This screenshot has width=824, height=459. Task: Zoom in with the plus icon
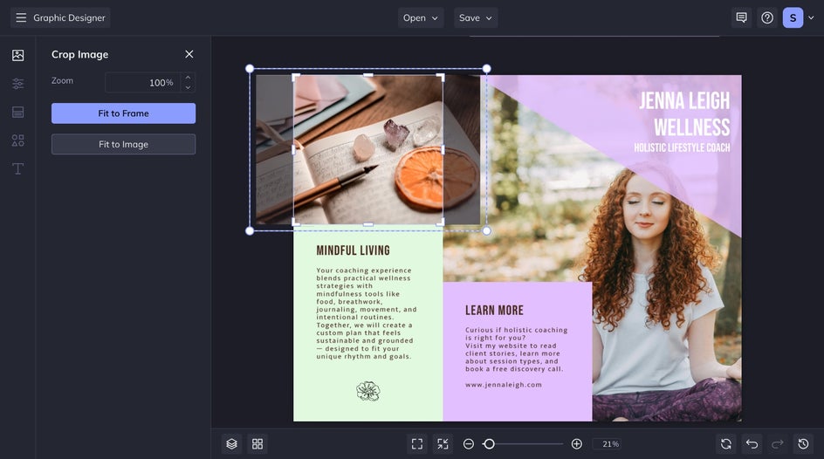(x=576, y=444)
